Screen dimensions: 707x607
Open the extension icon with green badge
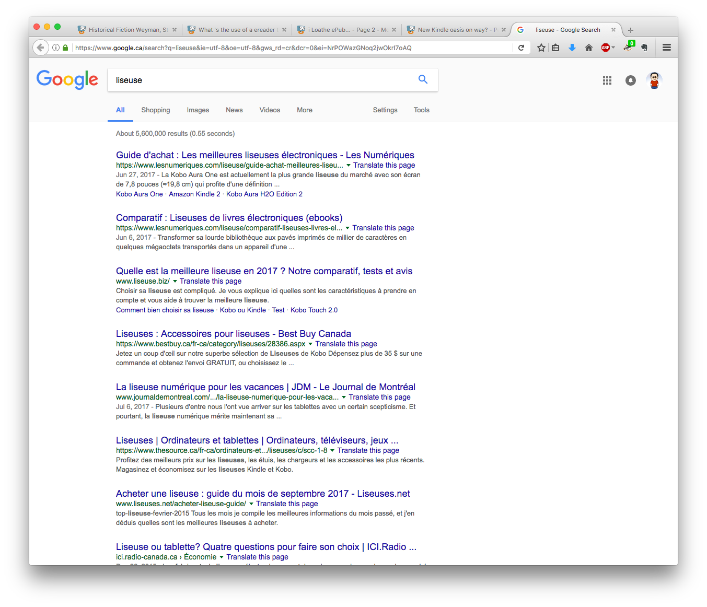628,46
